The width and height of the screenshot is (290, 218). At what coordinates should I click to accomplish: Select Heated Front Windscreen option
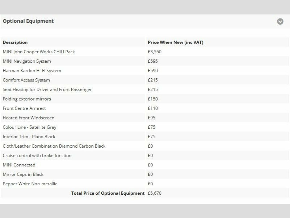point(29,118)
